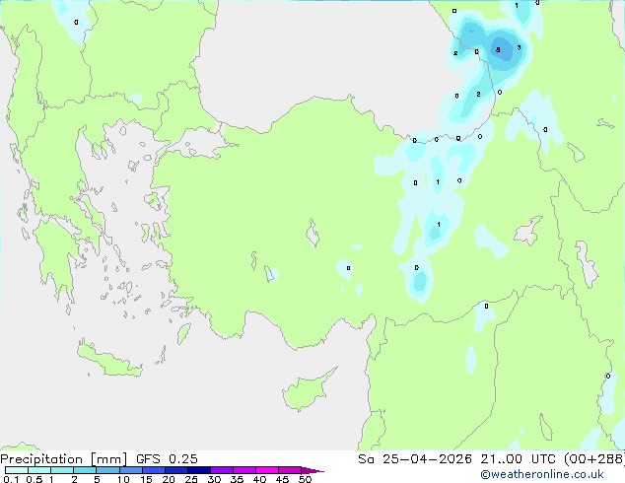Screen dimensions: 625x483
Task: Click the 0.1–0.5 mm palest legend swatch
Action: pyautogui.click(x=17, y=470)
